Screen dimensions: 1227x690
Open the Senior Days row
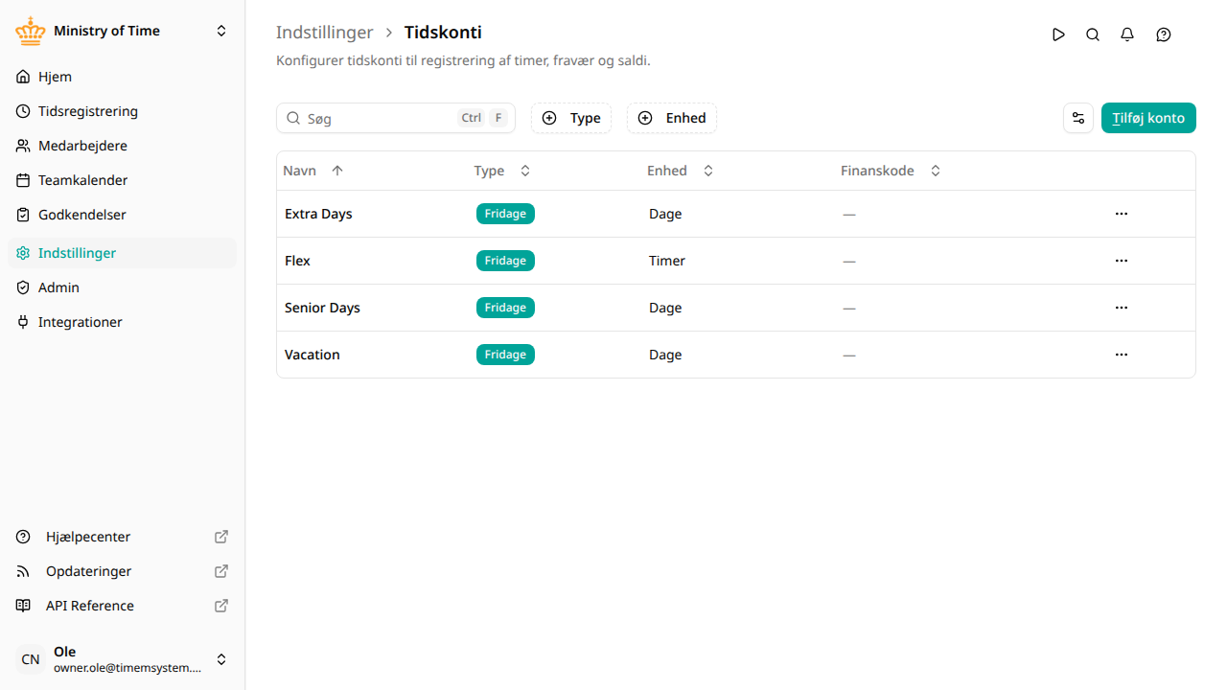coord(736,308)
